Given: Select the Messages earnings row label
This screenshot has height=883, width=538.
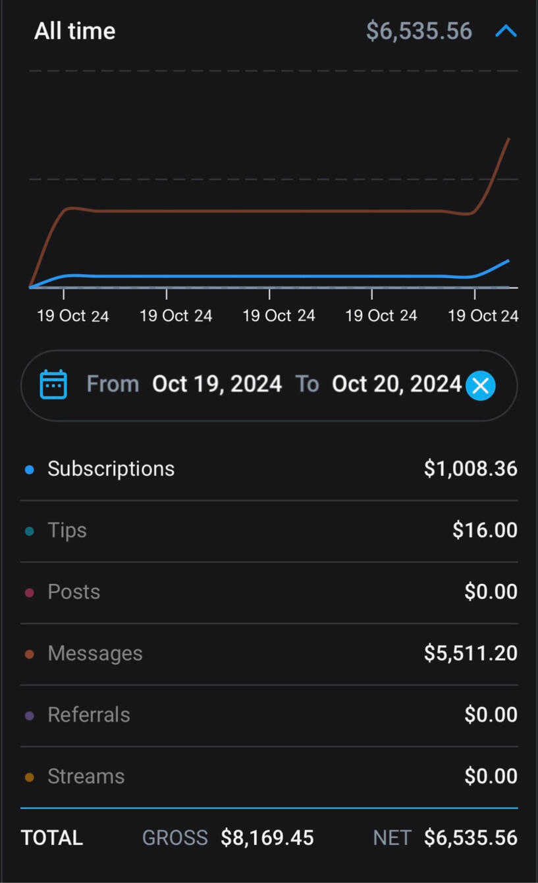Looking at the screenshot, I should pos(95,654).
